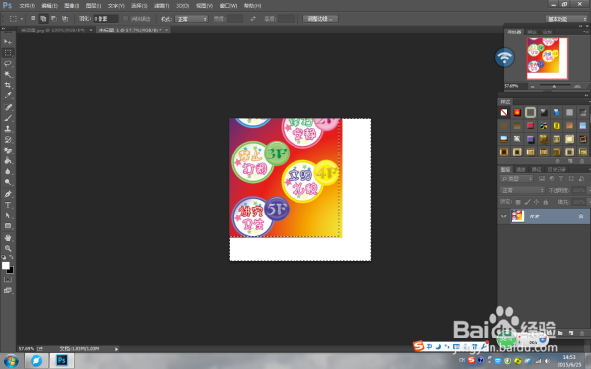This screenshot has width=591, height=369.
Task: Choose Subtract from selection mode button
Action: 54,18
